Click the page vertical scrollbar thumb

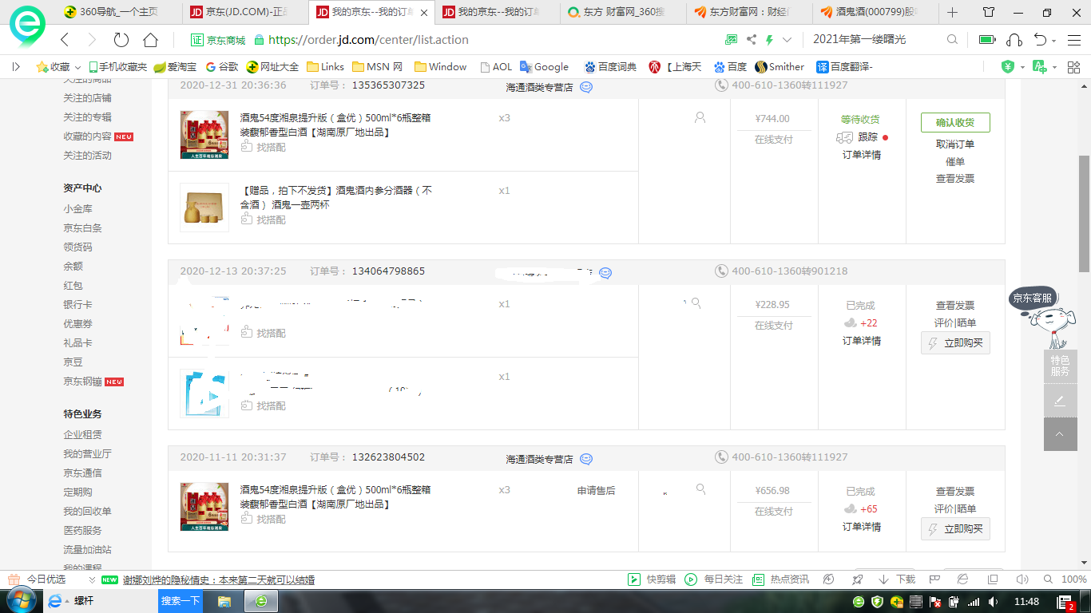tap(1084, 214)
